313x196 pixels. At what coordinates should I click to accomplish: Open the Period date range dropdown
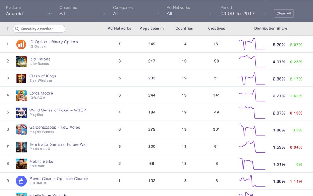243,14
